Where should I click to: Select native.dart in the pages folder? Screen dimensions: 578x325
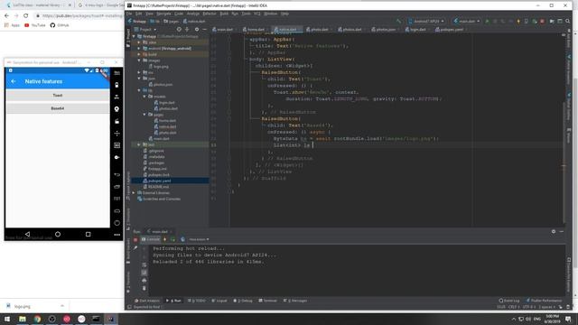pyautogui.click(x=167, y=126)
